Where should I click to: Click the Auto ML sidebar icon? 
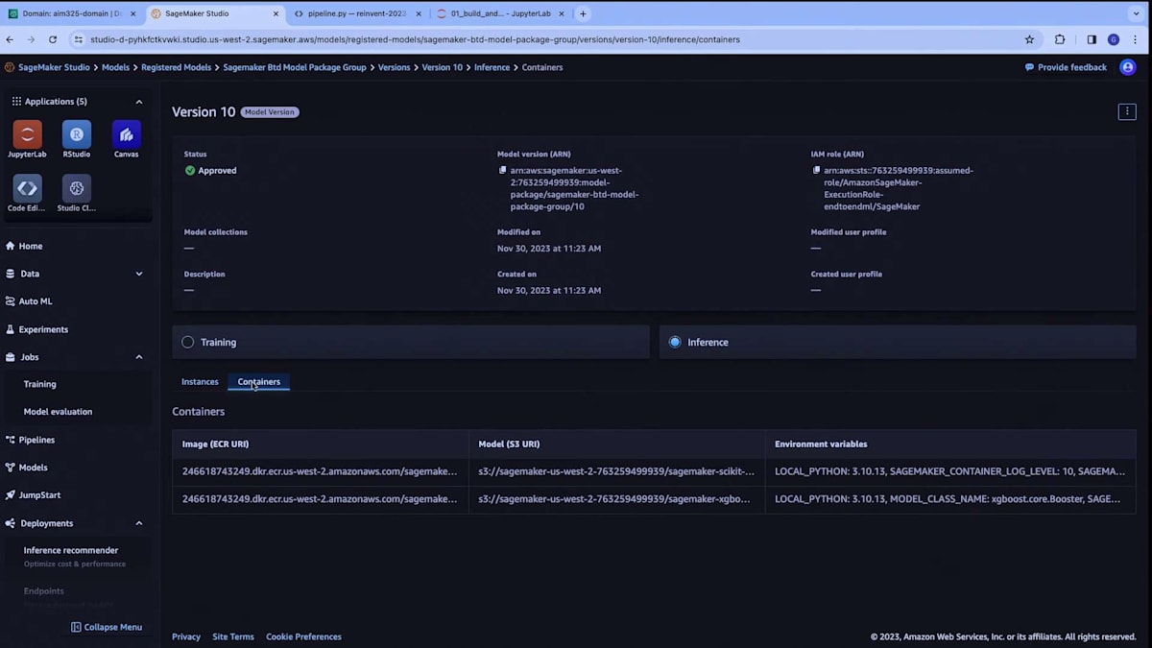coord(11,301)
